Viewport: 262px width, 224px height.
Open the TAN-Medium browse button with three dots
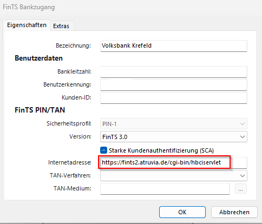[x=241, y=189]
